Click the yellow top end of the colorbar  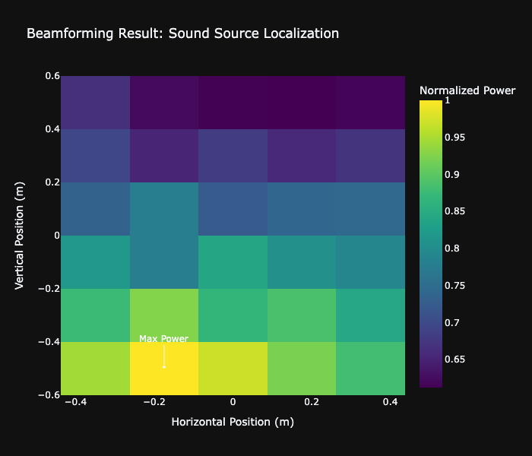click(430, 103)
